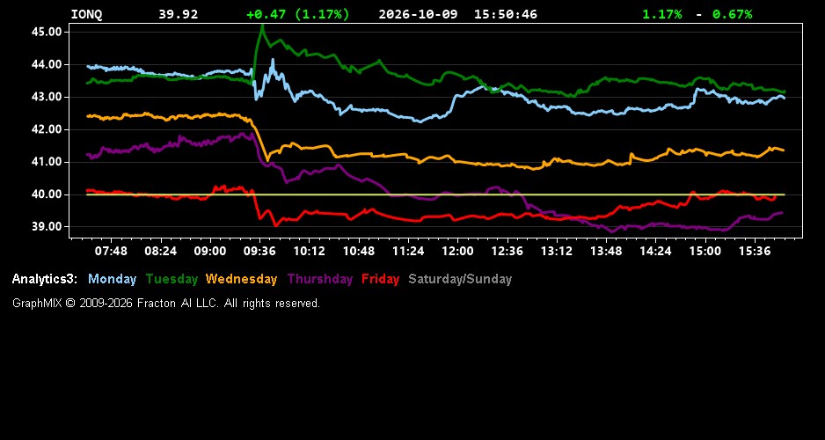Click the Monday legend label

coord(112,279)
